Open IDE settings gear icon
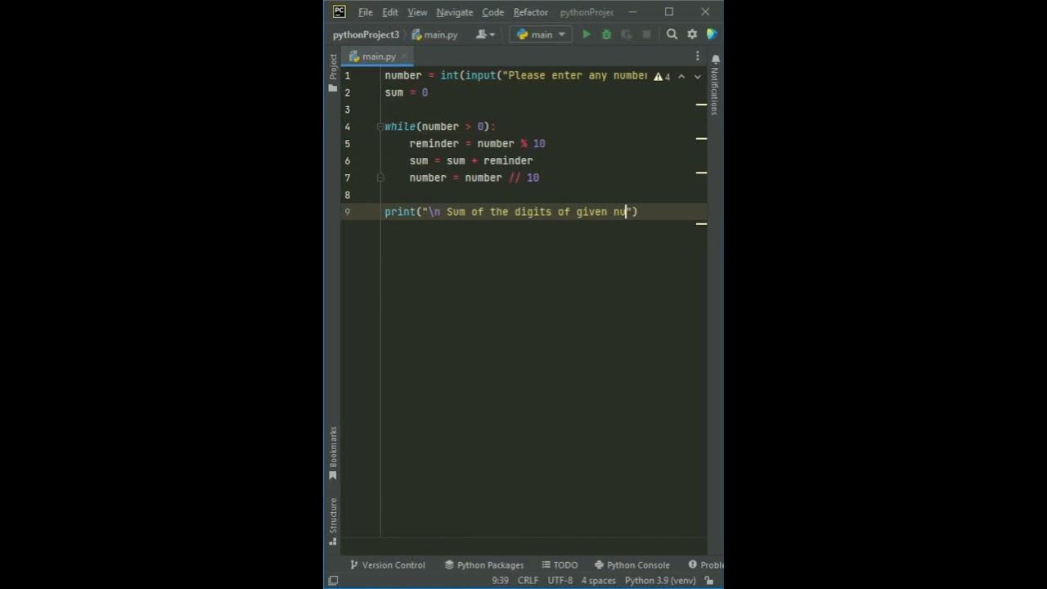 coord(692,34)
